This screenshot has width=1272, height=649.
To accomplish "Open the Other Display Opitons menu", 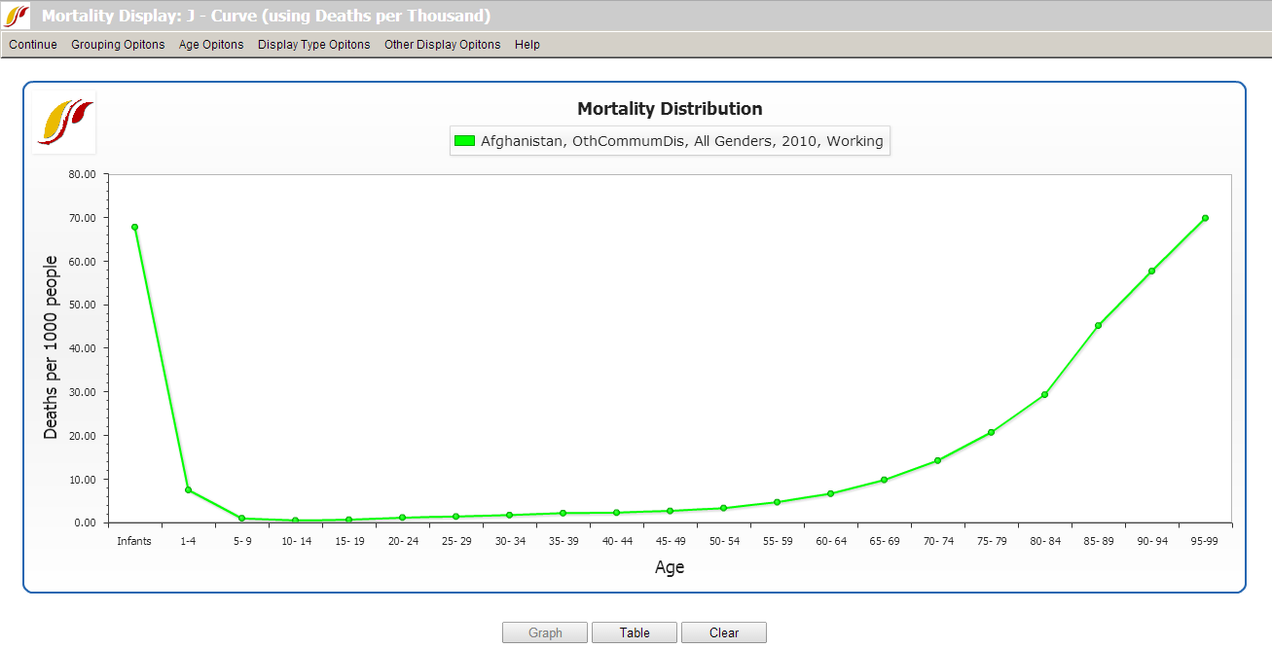I will 442,45.
